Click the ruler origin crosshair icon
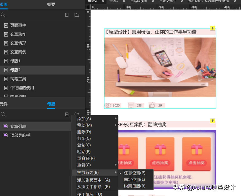Image resolution: width=241 pixels, height=196 pixels. 88,7
